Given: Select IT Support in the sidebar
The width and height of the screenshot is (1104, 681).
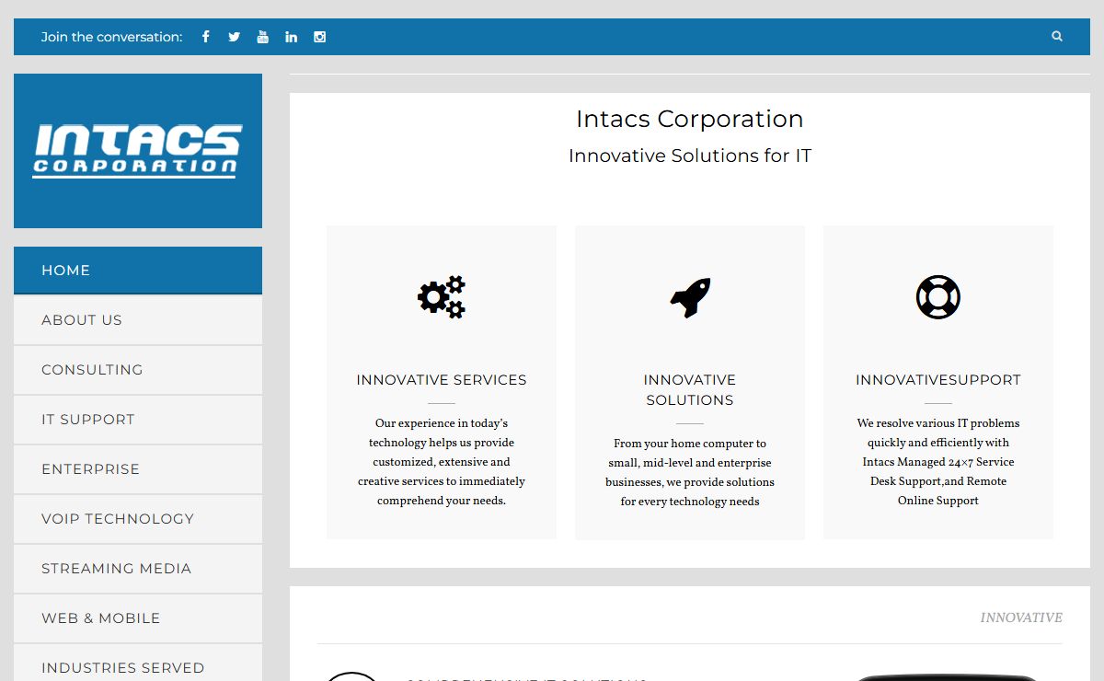Looking at the screenshot, I should pyautogui.click(x=138, y=420).
